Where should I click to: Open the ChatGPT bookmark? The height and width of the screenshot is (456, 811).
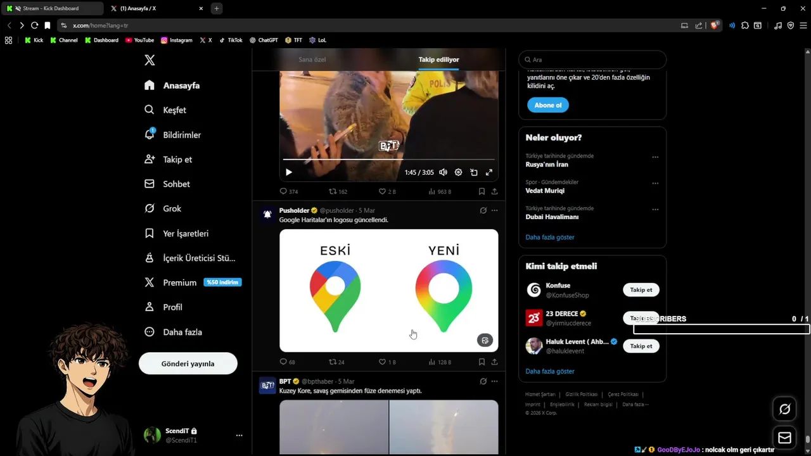coord(264,40)
